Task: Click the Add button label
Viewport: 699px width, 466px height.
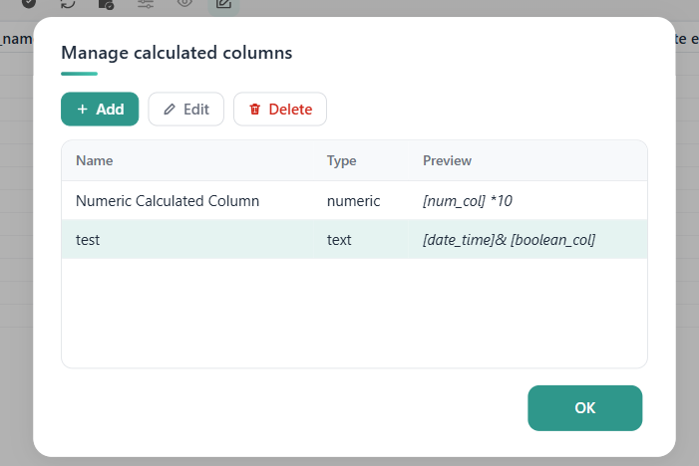Action: pos(110,110)
